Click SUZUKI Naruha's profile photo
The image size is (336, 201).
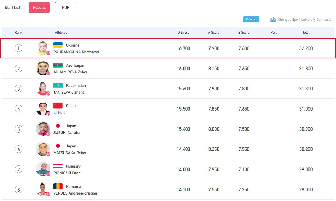[43, 129]
